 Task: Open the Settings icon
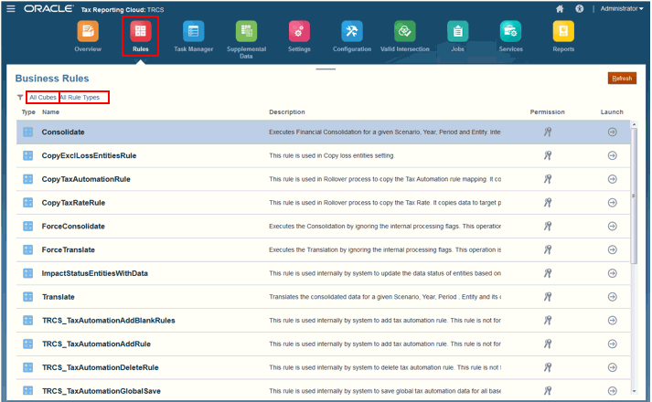(x=299, y=31)
